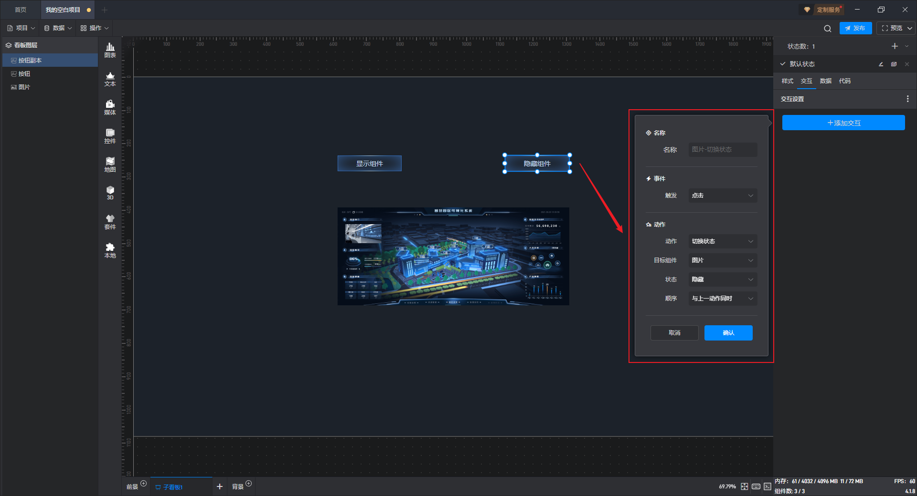917x496 pixels.
Task: Open the 触发 trigger dropdown
Action: coord(722,196)
